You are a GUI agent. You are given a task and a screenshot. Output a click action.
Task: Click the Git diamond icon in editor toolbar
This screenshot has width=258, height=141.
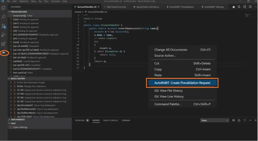click(234, 7)
